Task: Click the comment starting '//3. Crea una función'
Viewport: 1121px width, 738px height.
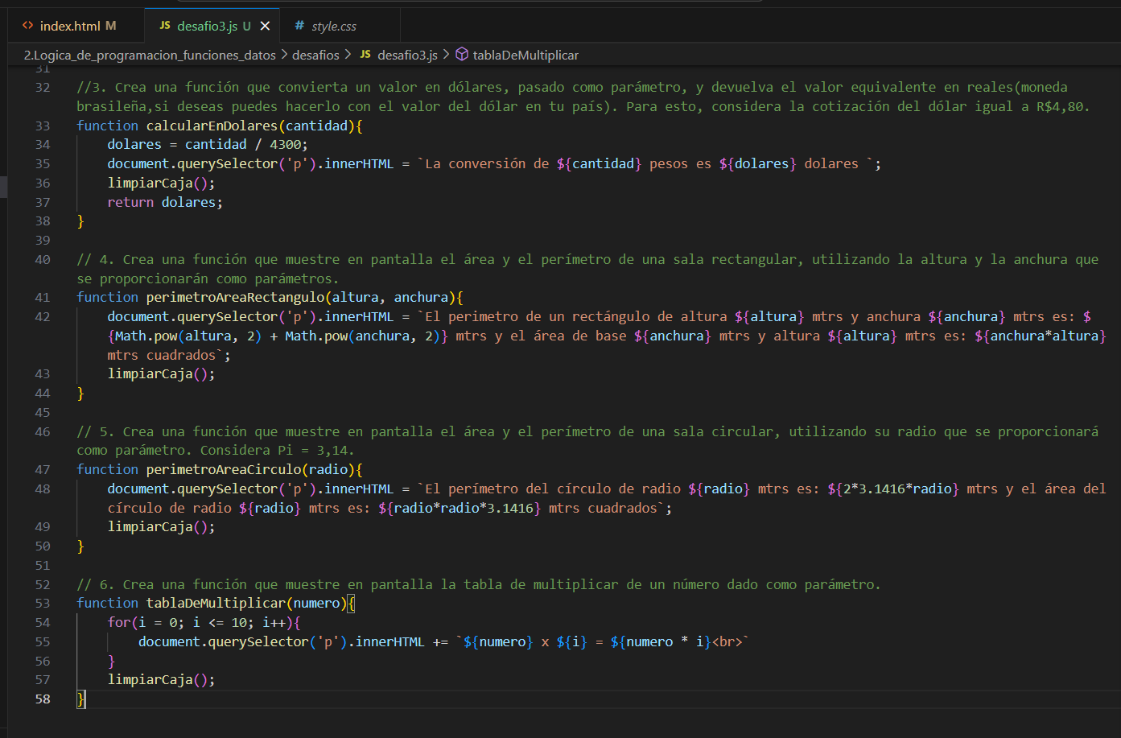Action: point(583,97)
